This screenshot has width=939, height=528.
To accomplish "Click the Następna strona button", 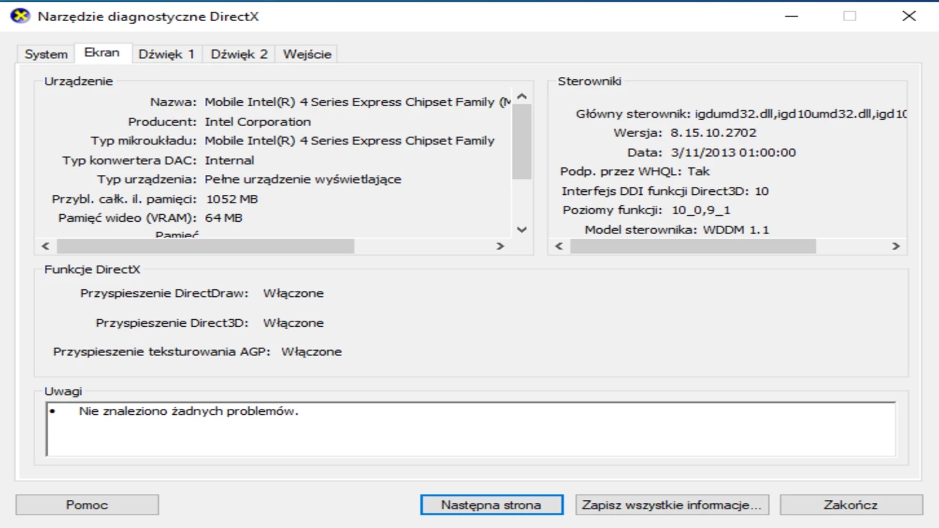I will click(x=491, y=505).
